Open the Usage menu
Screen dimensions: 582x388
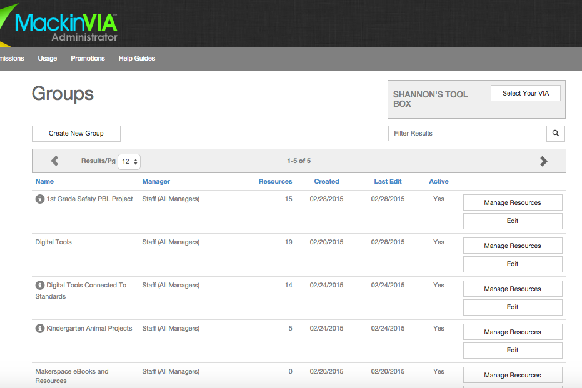pos(47,58)
